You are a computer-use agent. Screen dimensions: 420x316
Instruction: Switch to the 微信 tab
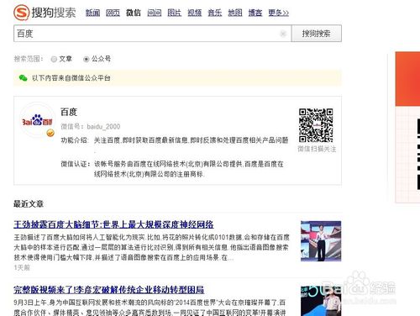point(134,13)
